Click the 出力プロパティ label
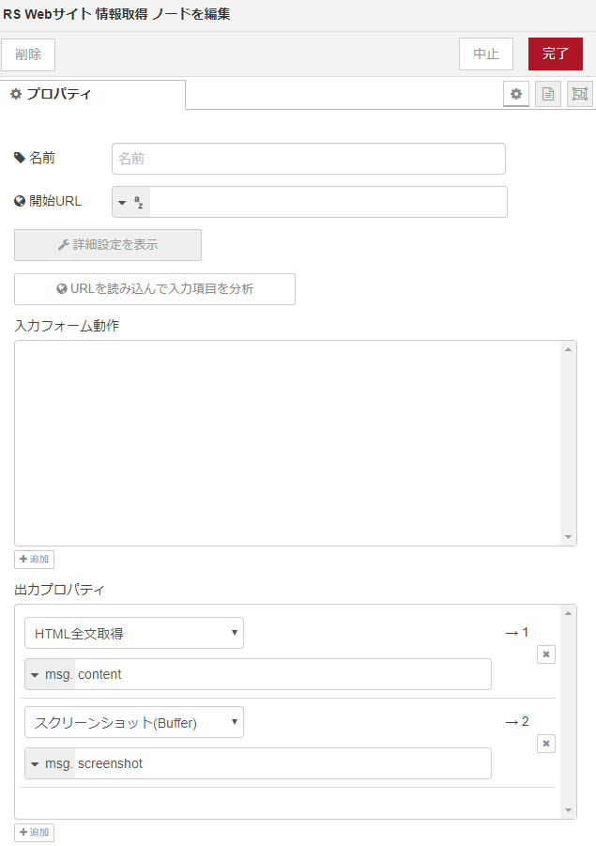 tap(59, 590)
